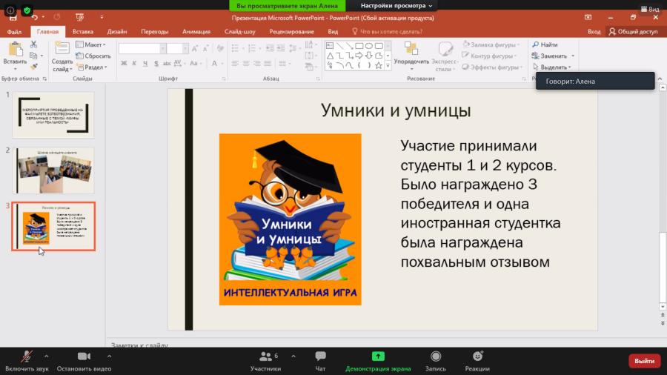Viewport: 667px width, 375px height.
Task: Open the Анимация ribbon tab
Action: click(196, 31)
